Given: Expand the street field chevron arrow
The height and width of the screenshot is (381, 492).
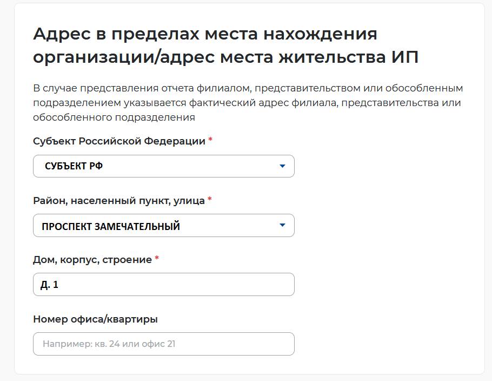Looking at the screenshot, I should tap(283, 225).
